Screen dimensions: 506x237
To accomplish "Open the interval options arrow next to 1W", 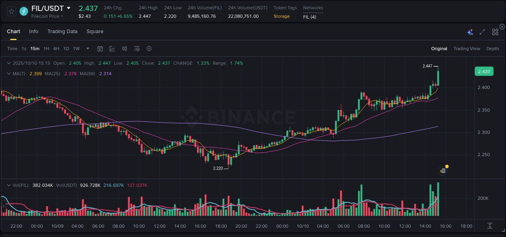I will (x=87, y=49).
